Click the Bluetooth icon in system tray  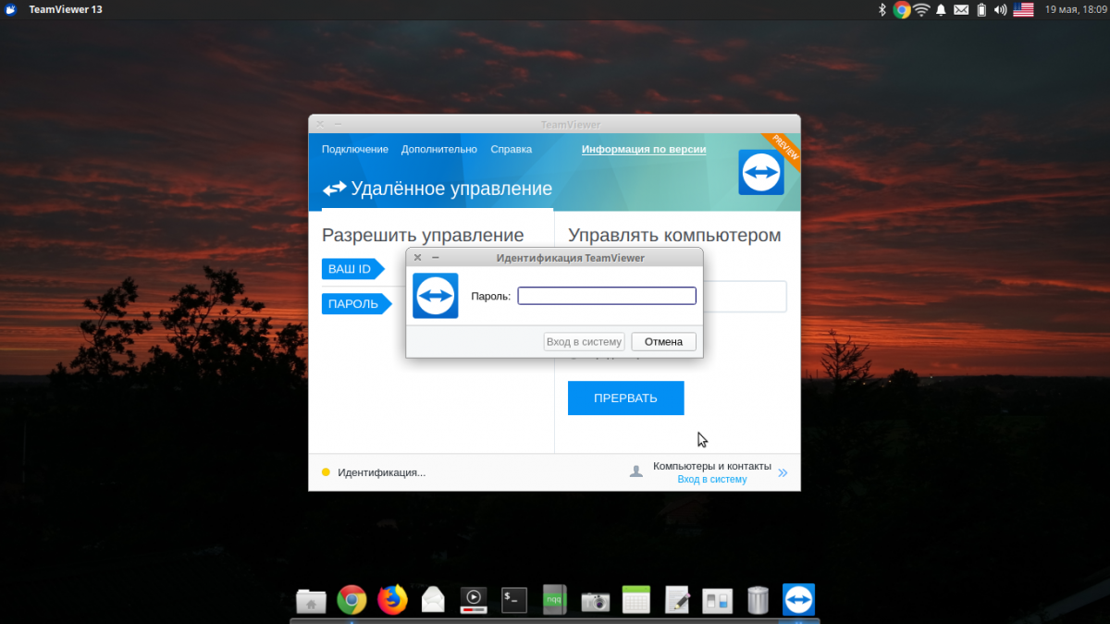tap(882, 9)
